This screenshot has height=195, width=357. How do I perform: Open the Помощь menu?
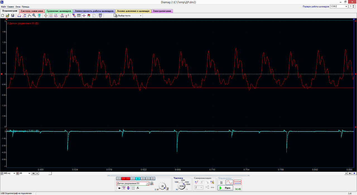pyautogui.click(x=25, y=6)
